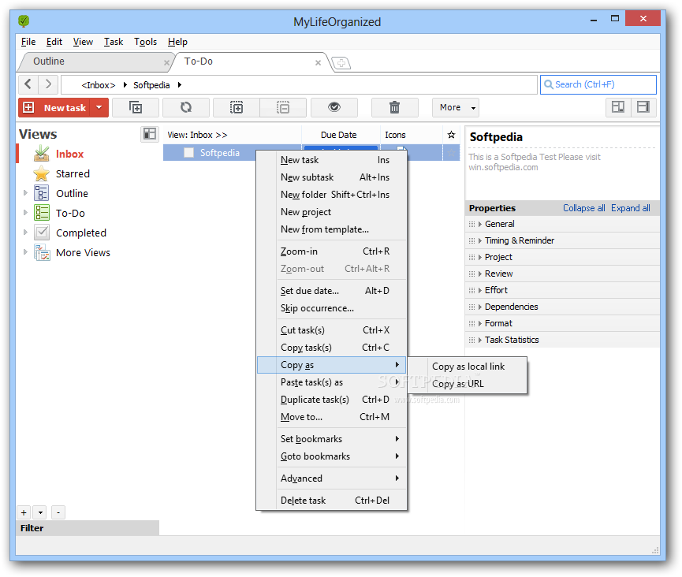
Task: Click the minus filter button
Action: tap(58, 512)
